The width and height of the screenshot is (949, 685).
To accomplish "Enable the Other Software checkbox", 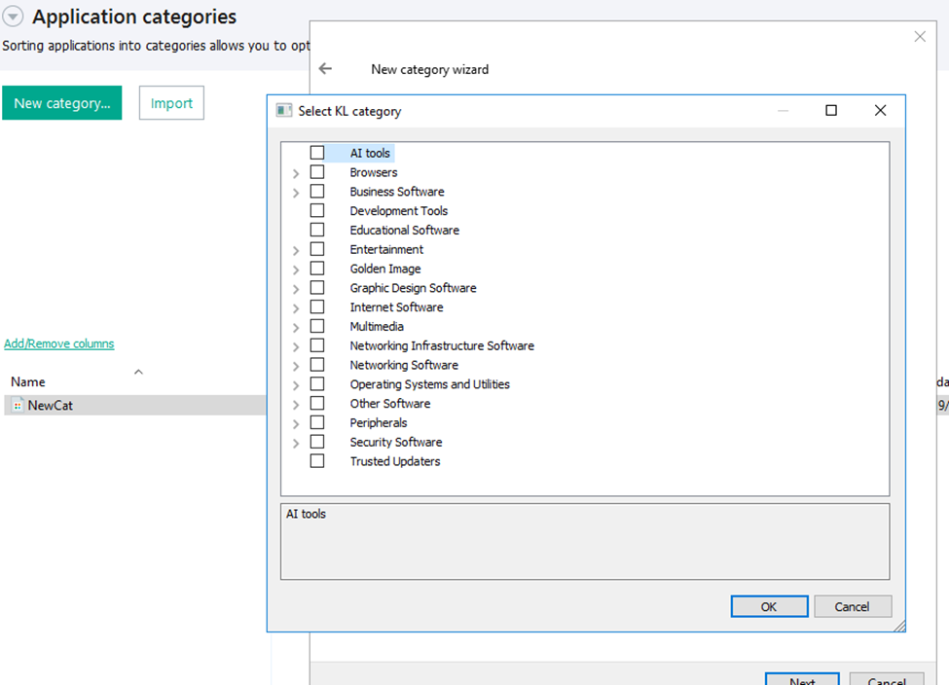I will (317, 403).
